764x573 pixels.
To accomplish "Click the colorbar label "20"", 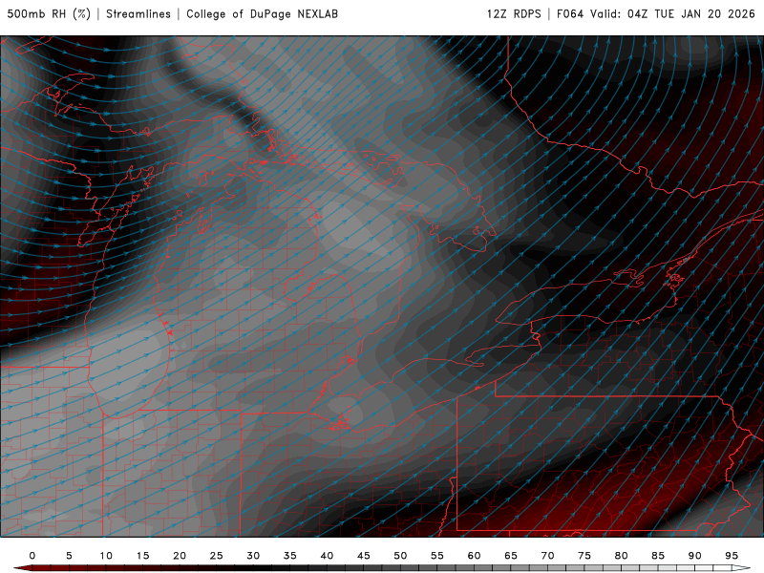I will click(180, 556).
